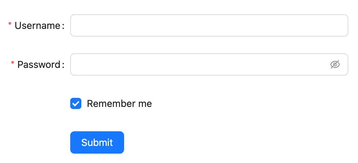Click the colon after the Password label

pyautogui.click(x=63, y=65)
